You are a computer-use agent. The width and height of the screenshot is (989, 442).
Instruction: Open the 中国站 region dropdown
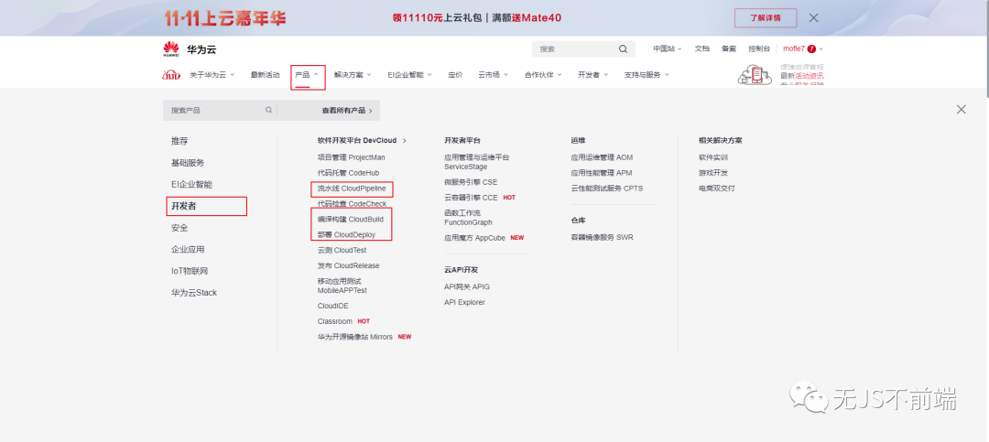(x=668, y=49)
